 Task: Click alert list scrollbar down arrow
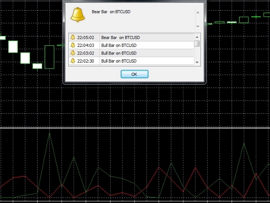coord(197,62)
